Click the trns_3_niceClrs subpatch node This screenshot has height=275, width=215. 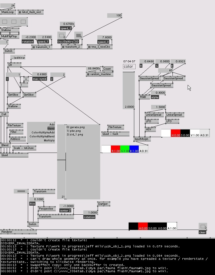(x=100, y=47)
